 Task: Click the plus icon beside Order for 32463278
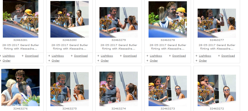[148, 61]
